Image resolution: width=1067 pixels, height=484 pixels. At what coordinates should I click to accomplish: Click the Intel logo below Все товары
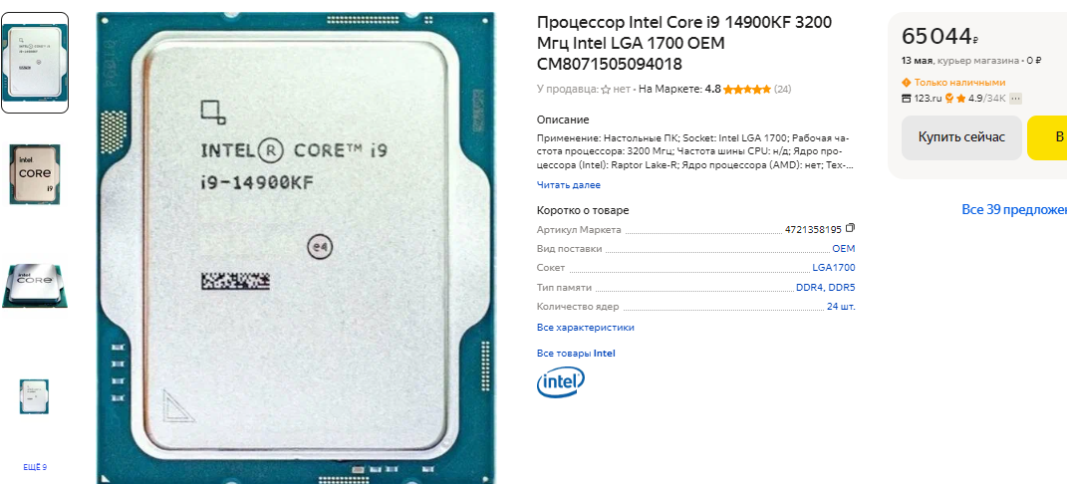pyautogui.click(x=561, y=382)
